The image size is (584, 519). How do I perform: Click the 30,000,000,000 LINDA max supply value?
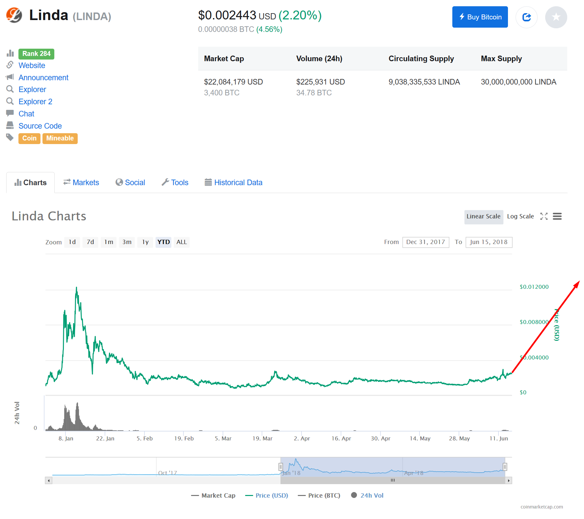pyautogui.click(x=518, y=82)
